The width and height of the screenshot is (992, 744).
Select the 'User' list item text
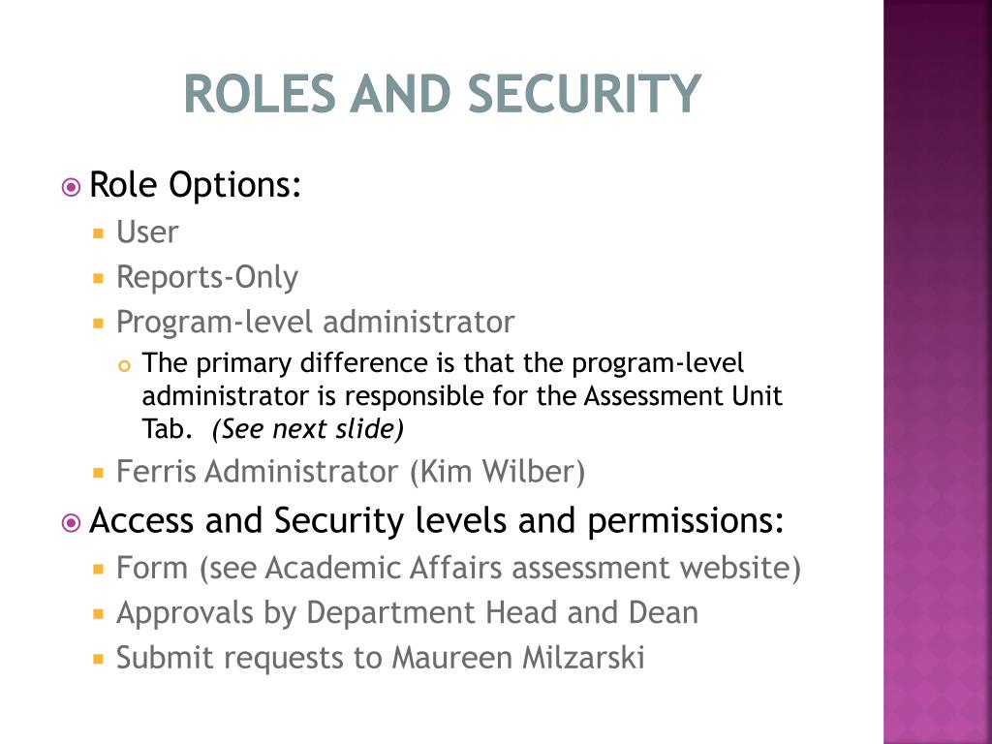[147, 232]
